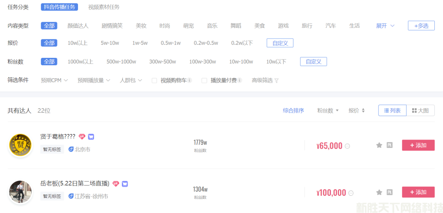
Task: Select 美妆 content type filter
Action: pos(141,26)
